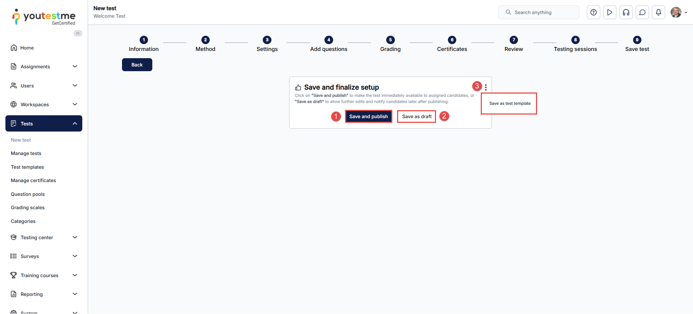This screenshot has width=693, height=314.
Task: Open the three-dot options menu
Action: tap(486, 87)
